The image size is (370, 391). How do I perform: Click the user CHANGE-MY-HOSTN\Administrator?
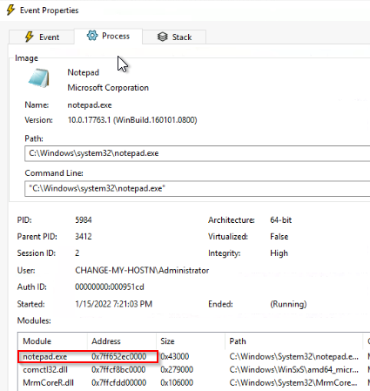[142, 271]
